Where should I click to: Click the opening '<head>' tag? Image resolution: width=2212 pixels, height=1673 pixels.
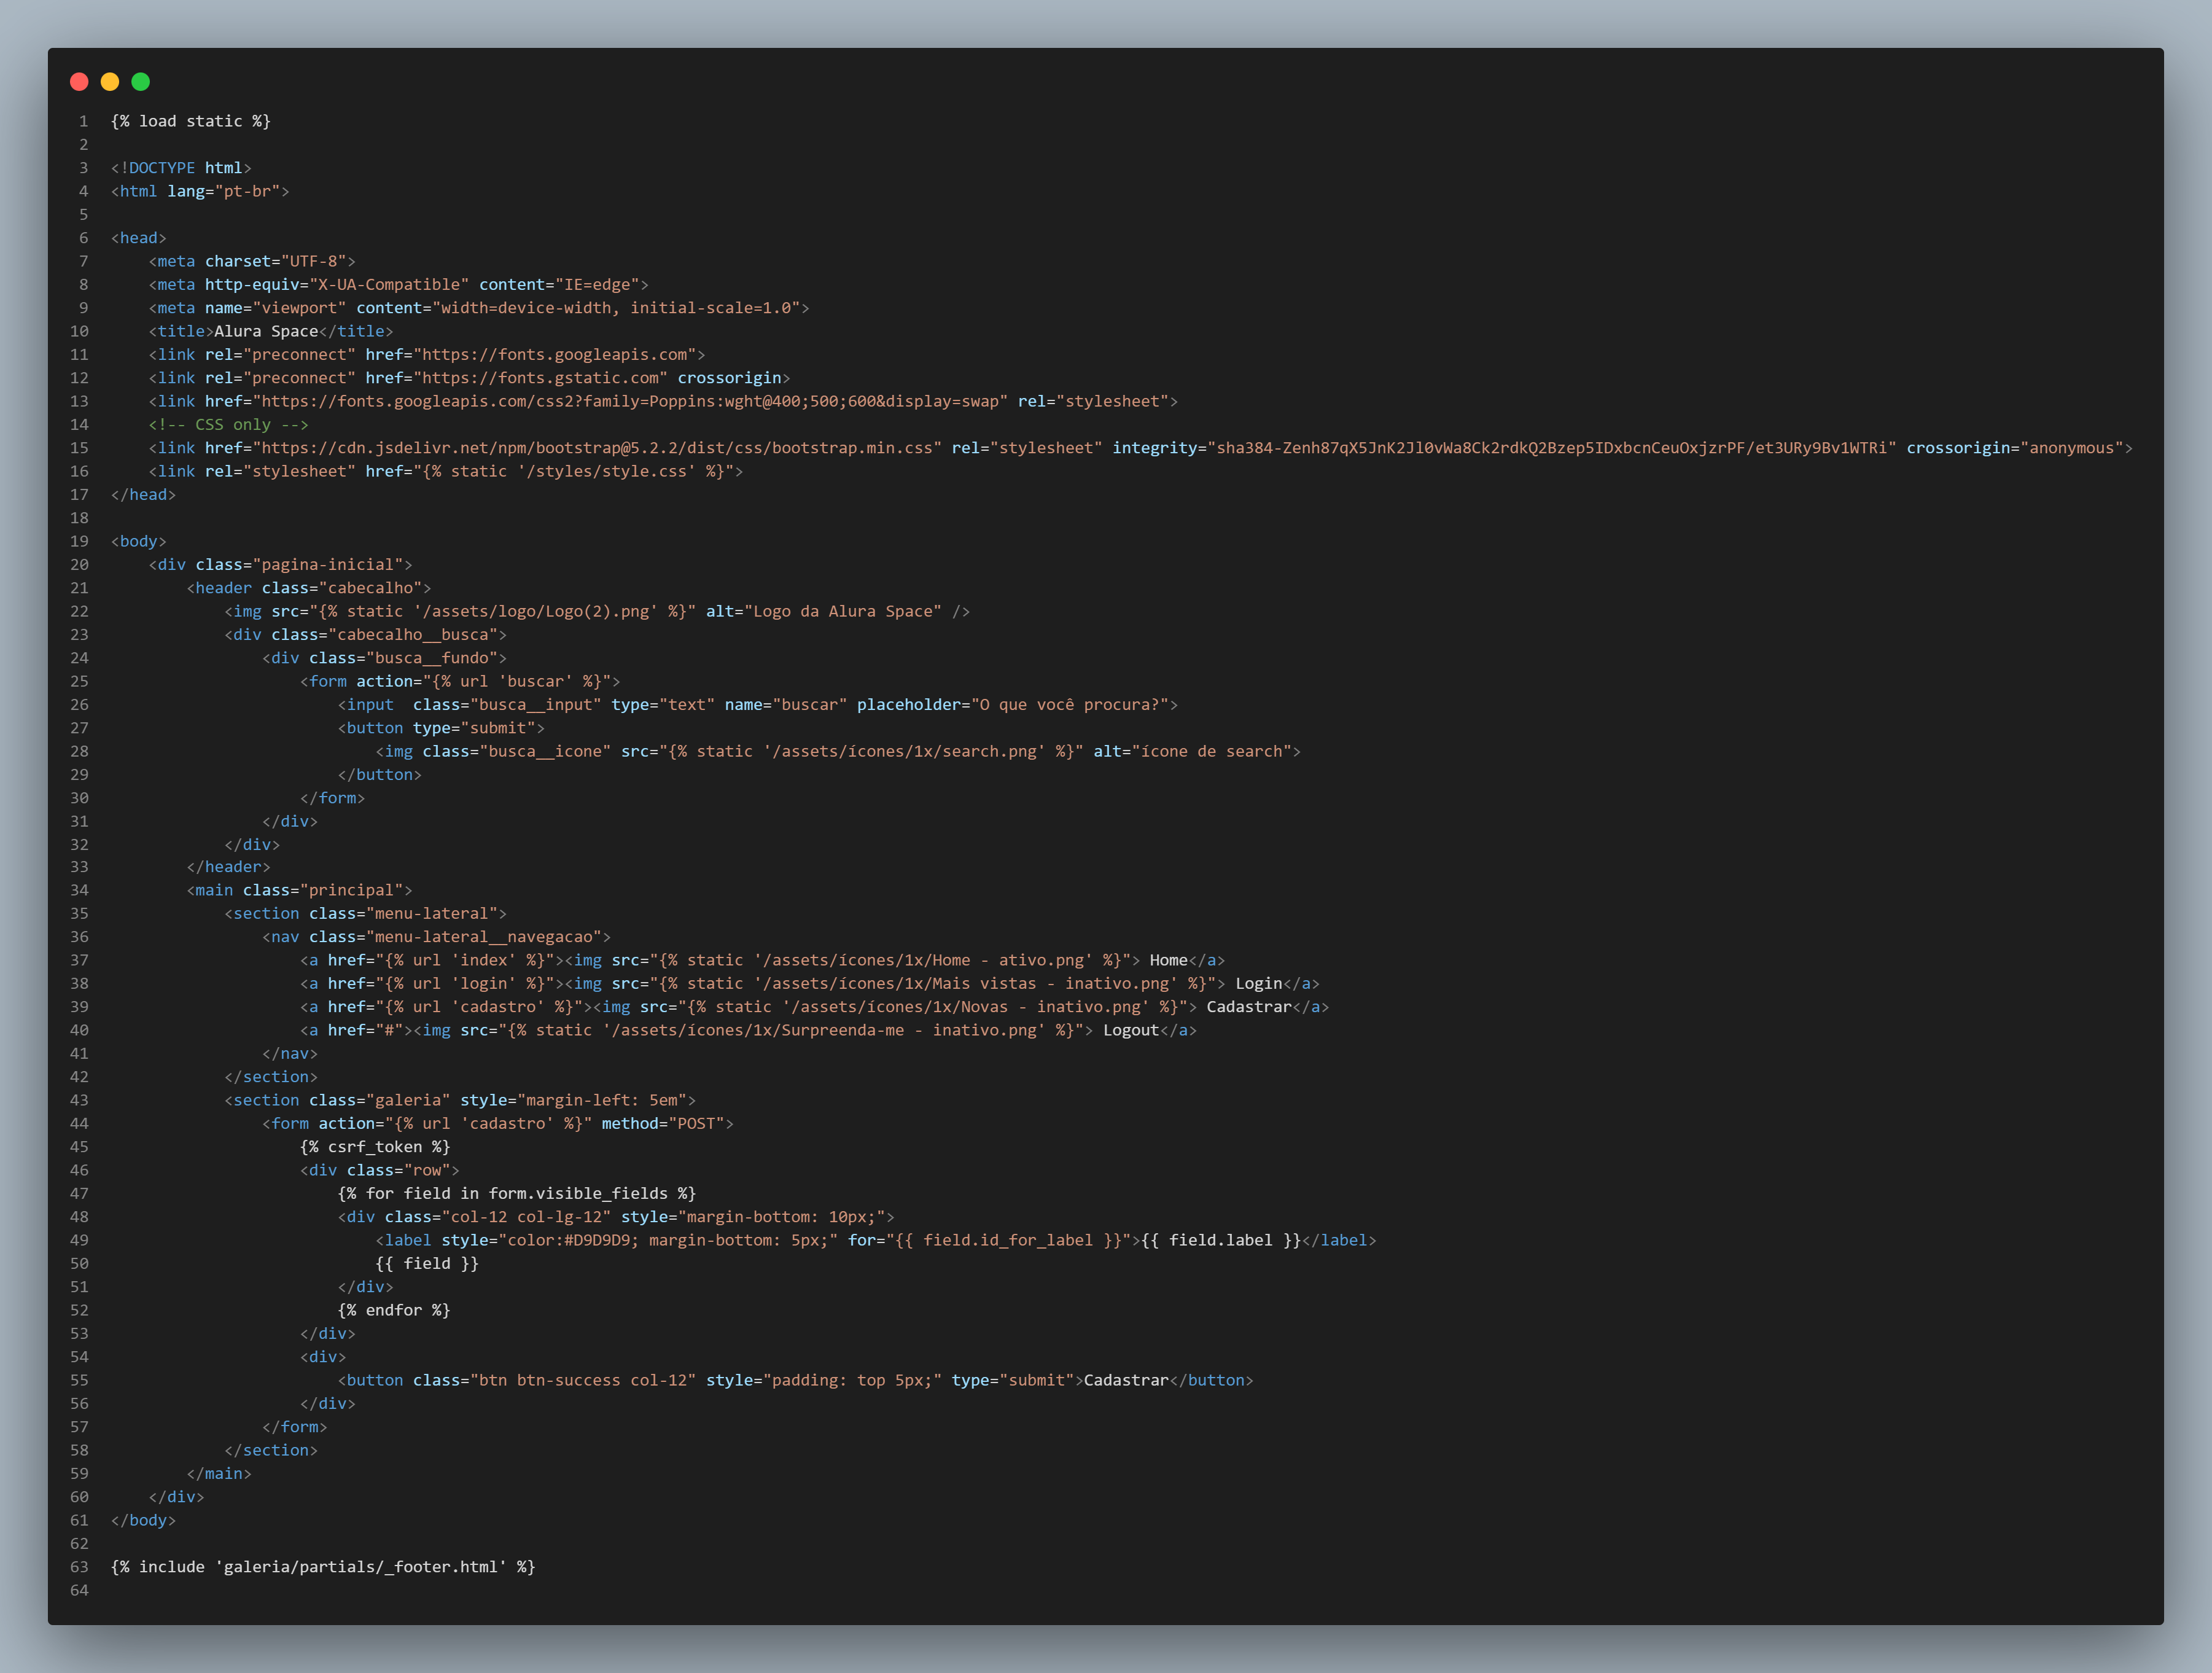[139, 238]
